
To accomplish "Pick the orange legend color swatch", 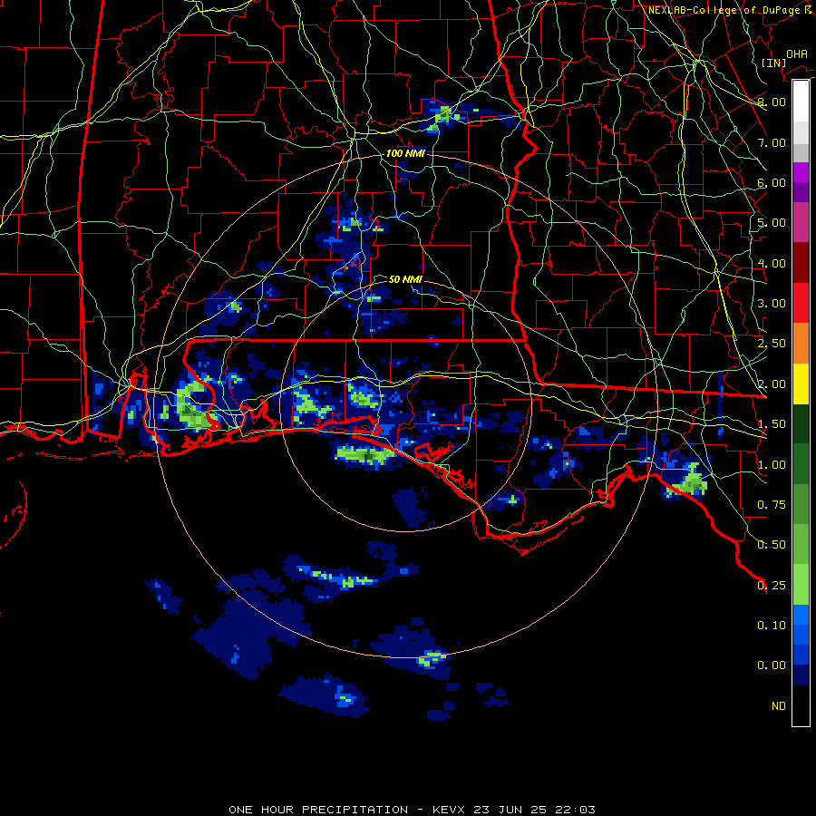I will pos(801,343).
